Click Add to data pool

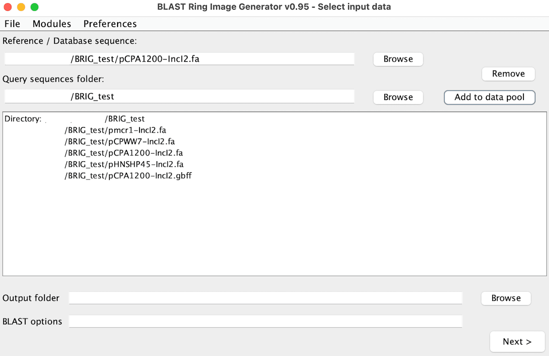pos(490,97)
